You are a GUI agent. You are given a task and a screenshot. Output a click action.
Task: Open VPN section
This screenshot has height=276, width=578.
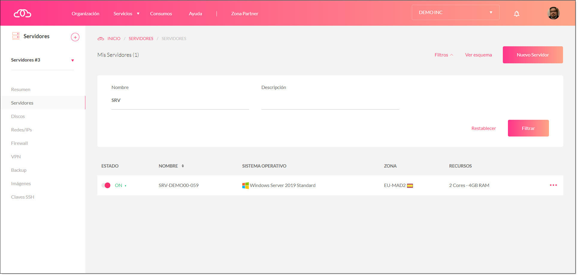16,157
